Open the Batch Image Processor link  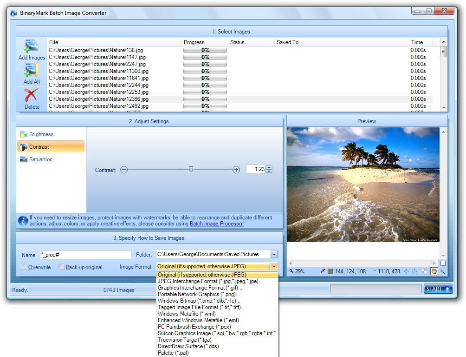tap(216, 224)
